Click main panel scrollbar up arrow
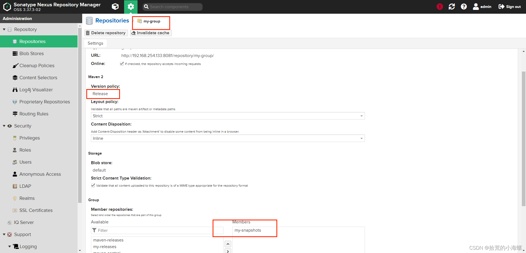The image size is (526, 253). tap(524, 51)
